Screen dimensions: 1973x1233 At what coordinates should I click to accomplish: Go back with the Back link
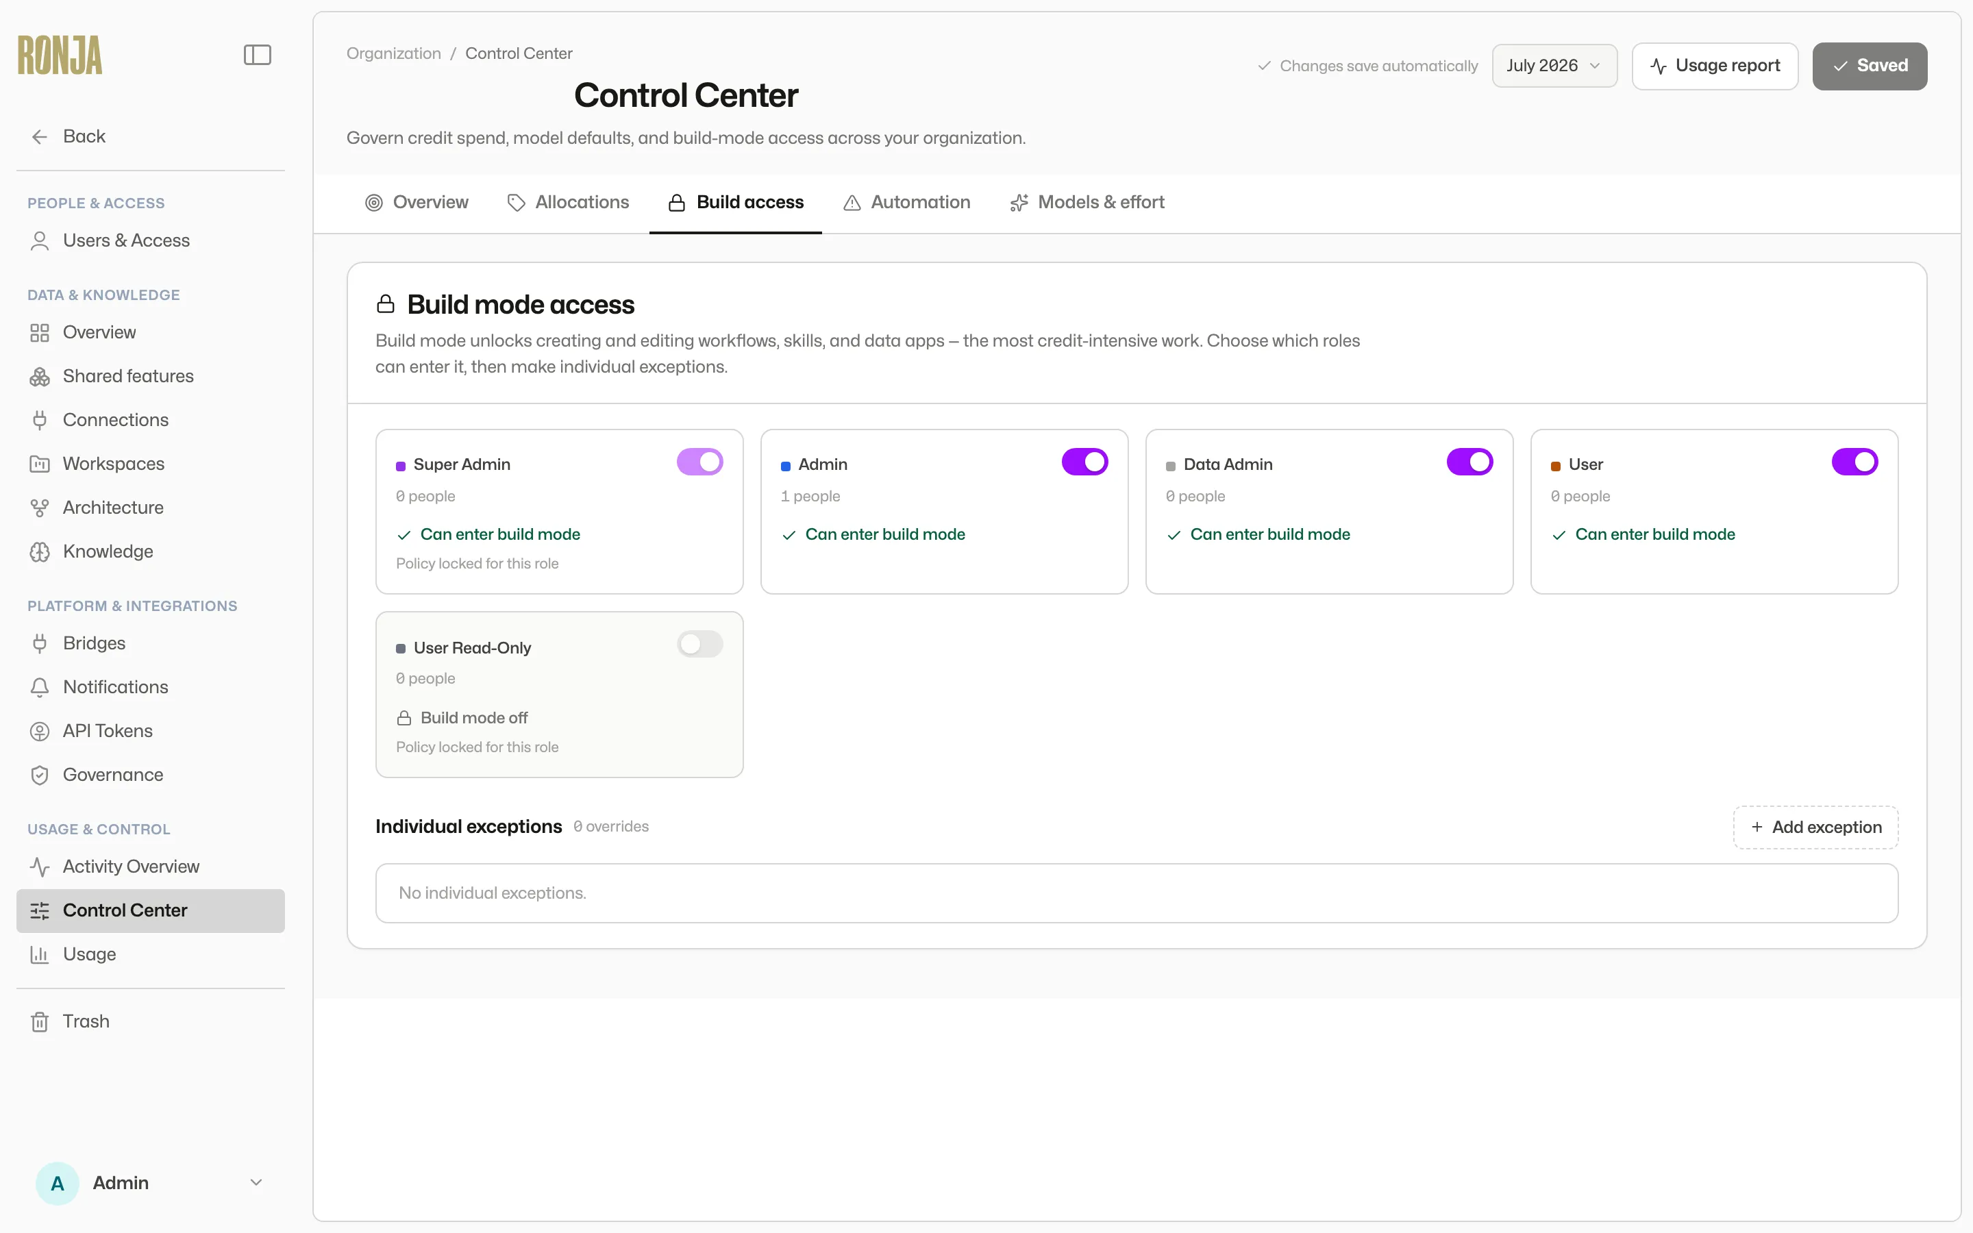(150, 137)
